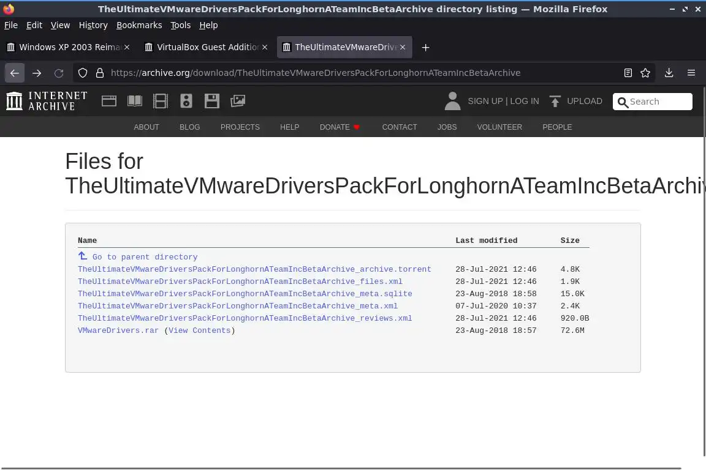Open the HELP nav link
Viewport: 706px width, 470px height.
tap(289, 127)
